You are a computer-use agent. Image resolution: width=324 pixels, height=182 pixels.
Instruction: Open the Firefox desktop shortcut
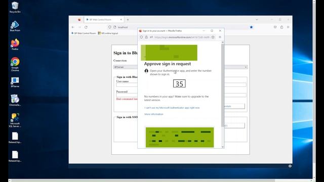pyautogui.click(x=15, y=44)
